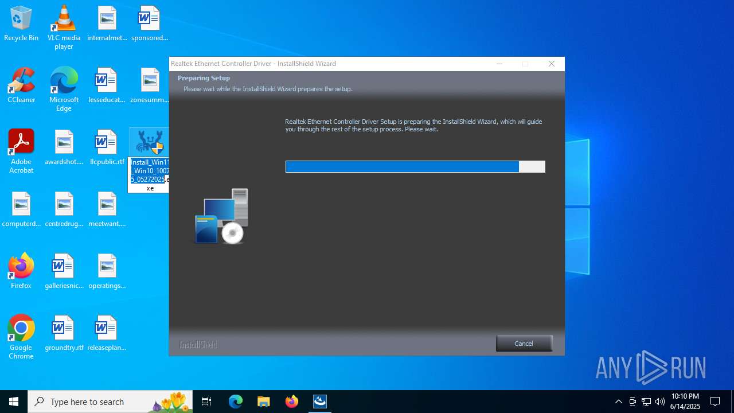Open the notification center

715,402
